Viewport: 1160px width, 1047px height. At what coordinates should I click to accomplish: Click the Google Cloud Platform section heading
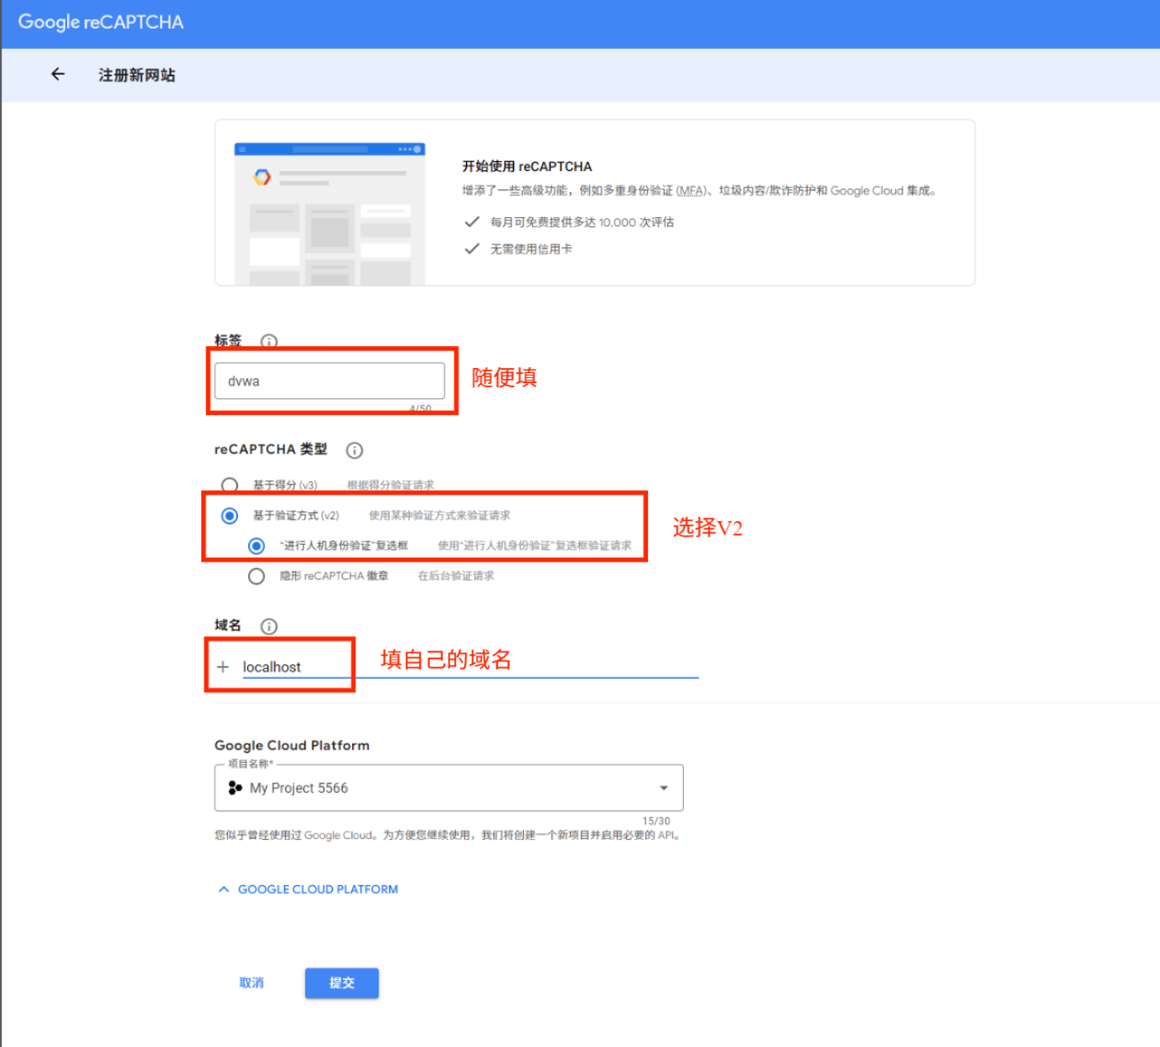pos(292,745)
